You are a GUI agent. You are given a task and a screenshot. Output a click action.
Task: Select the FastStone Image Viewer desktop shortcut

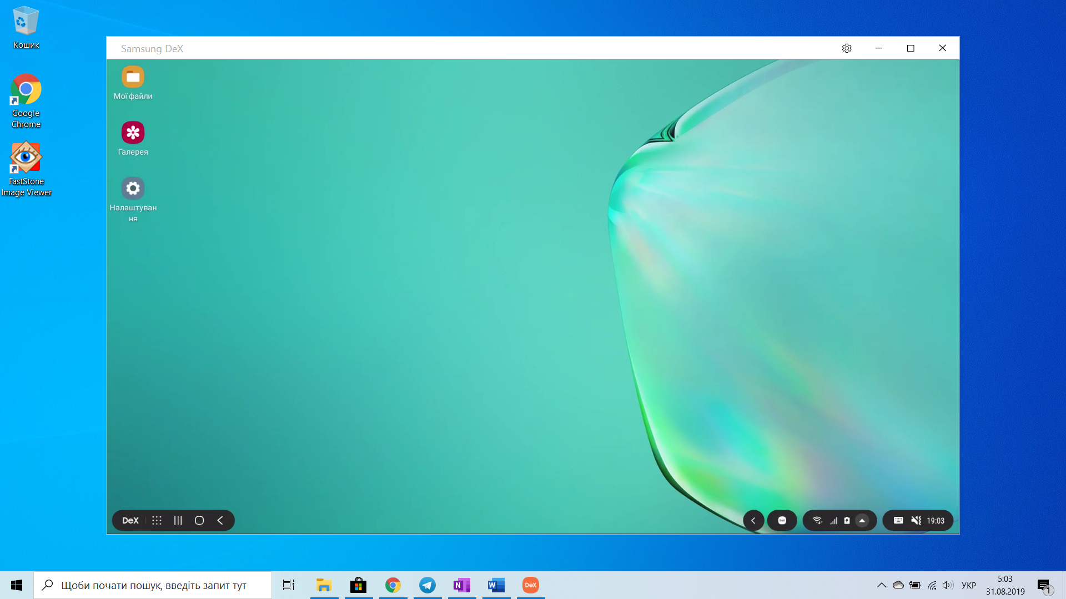click(26, 170)
